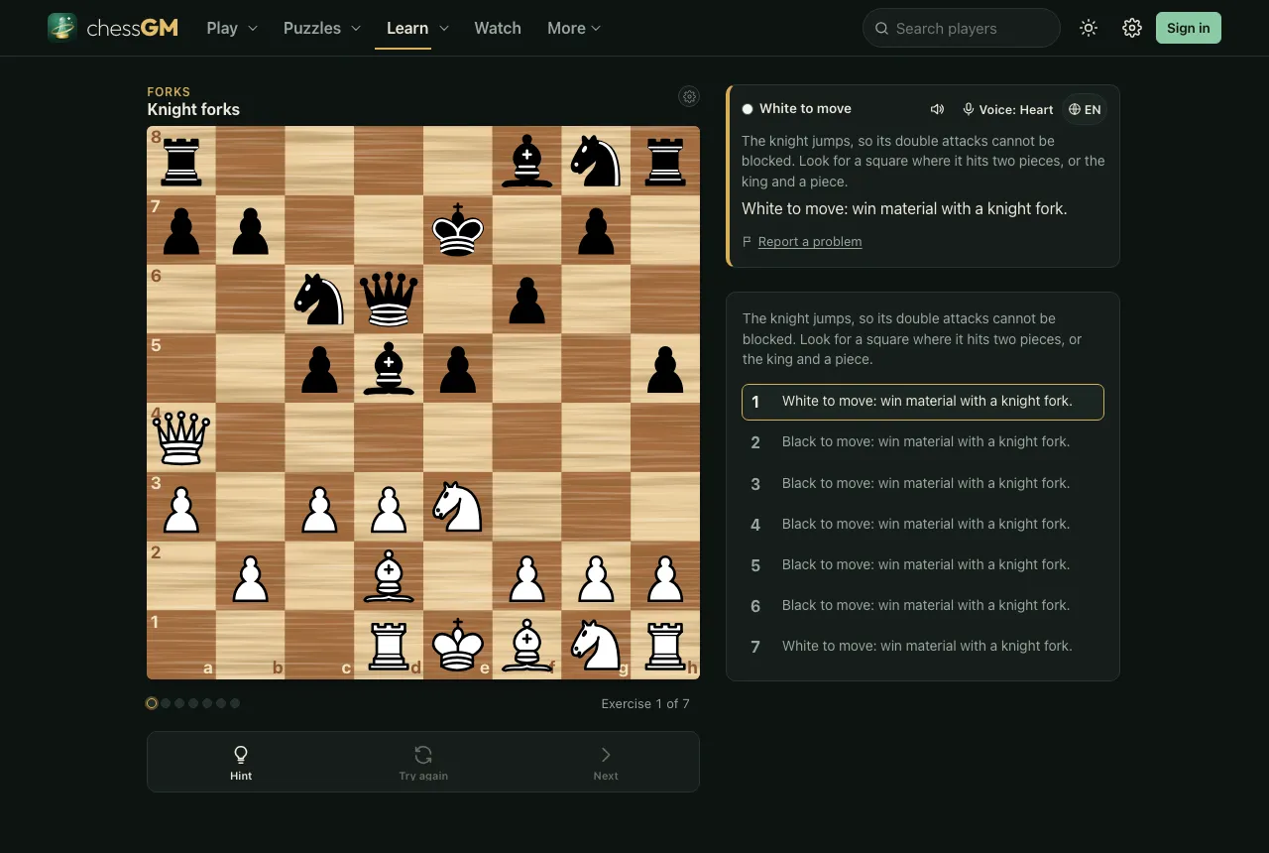
Task: Click the chessGM logo icon
Action: (x=62, y=28)
